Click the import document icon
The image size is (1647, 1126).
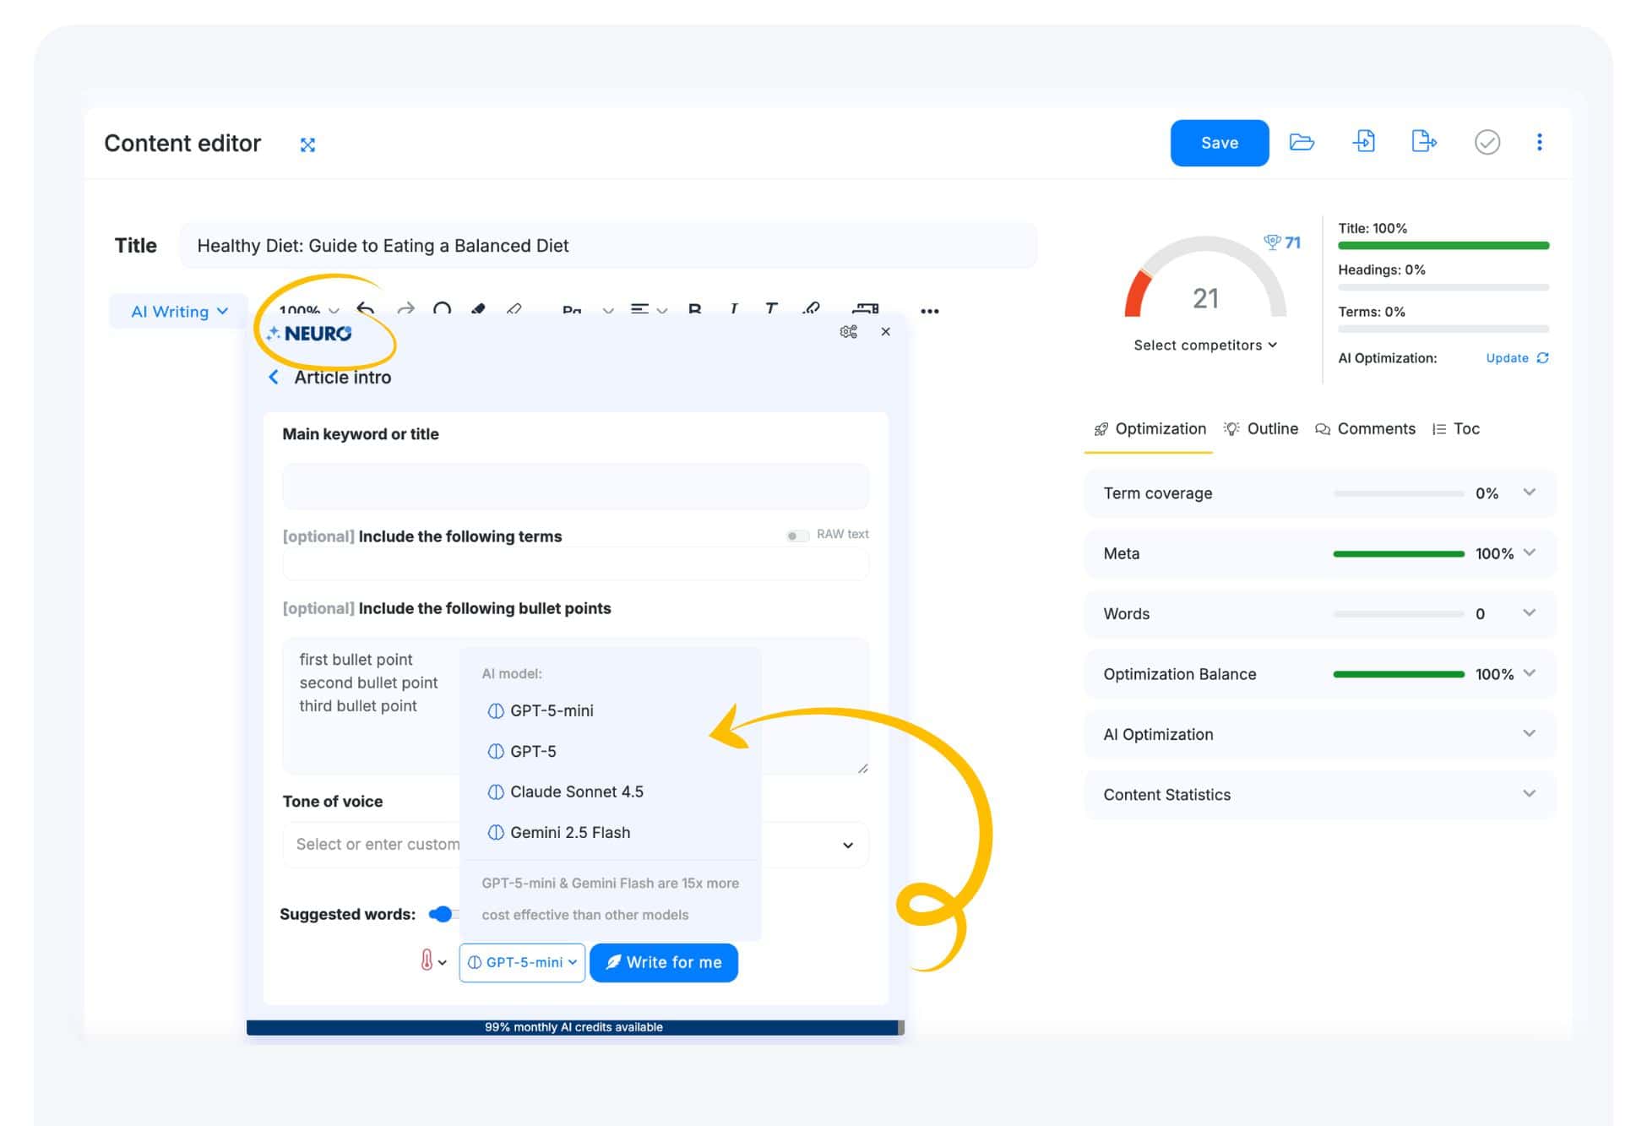click(x=1364, y=141)
